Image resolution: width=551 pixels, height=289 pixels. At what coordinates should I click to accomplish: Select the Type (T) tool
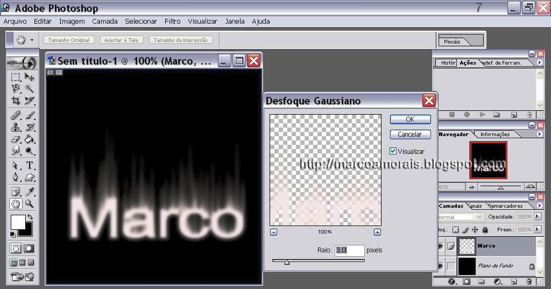click(30, 165)
